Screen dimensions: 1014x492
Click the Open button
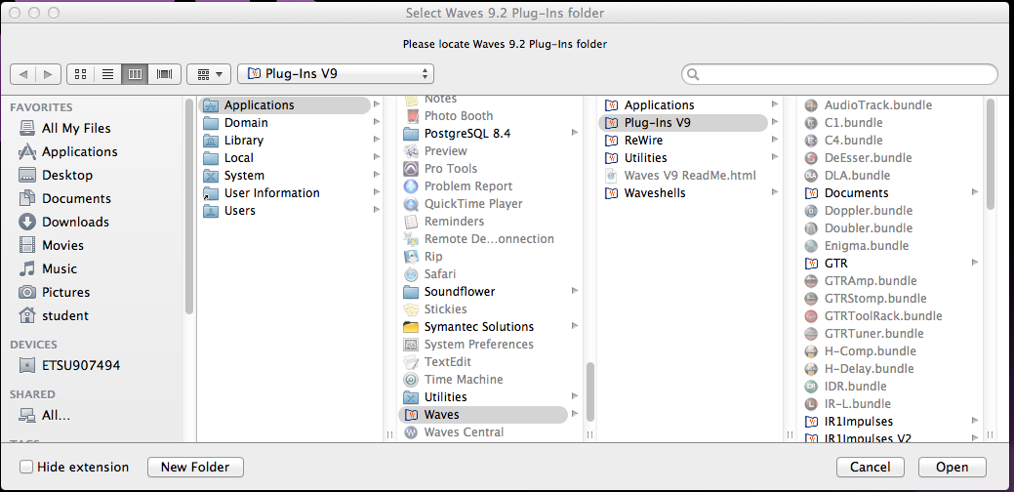952,468
